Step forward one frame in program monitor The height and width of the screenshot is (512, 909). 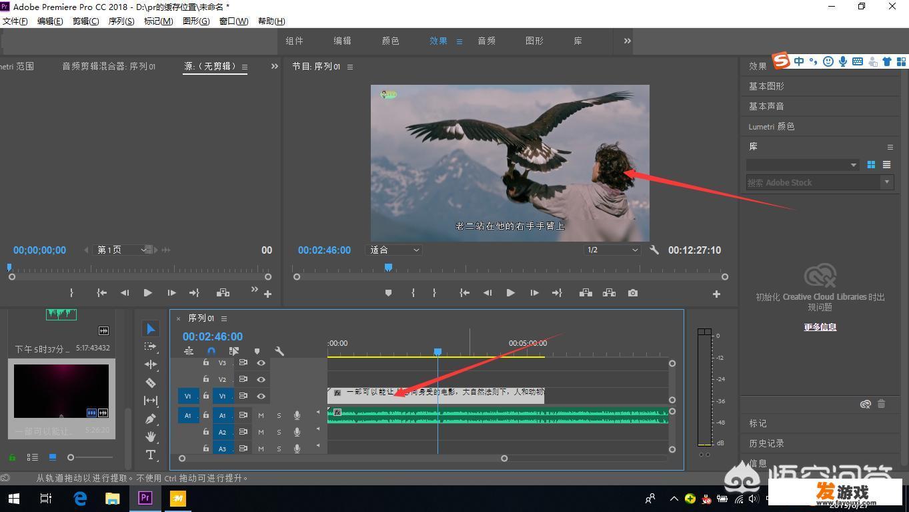point(534,293)
